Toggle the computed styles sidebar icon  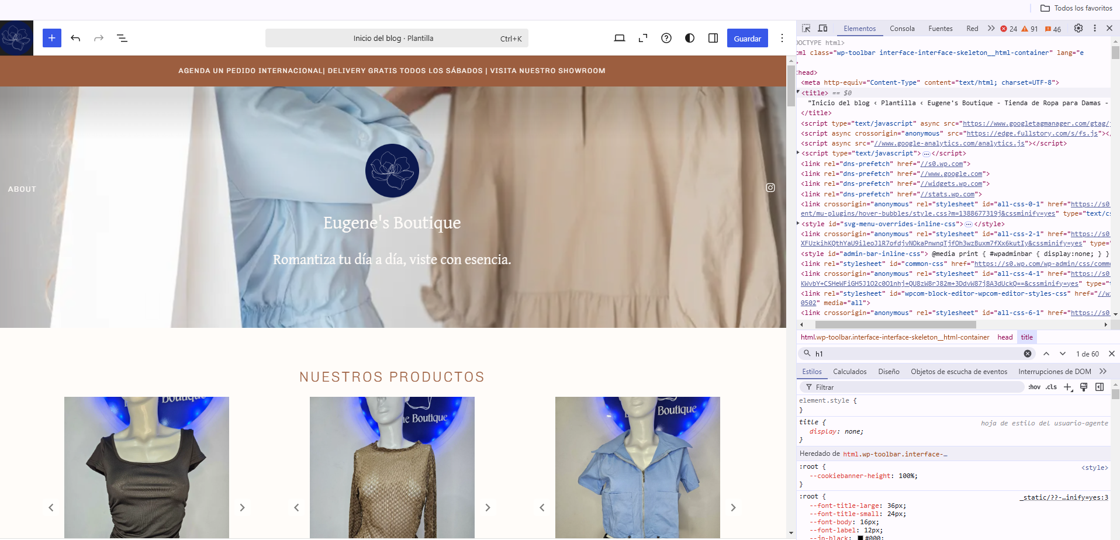click(1100, 387)
